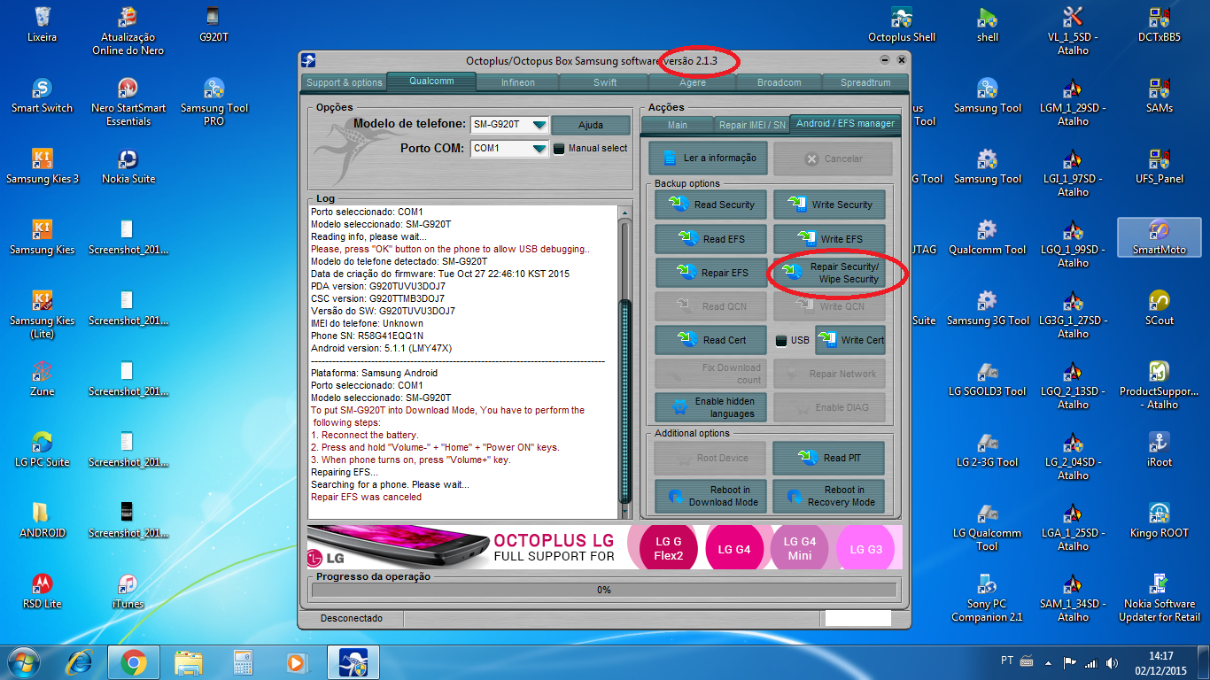Open the Lixeira recycle bin
Screen dimensions: 1210x680
(x=42, y=25)
